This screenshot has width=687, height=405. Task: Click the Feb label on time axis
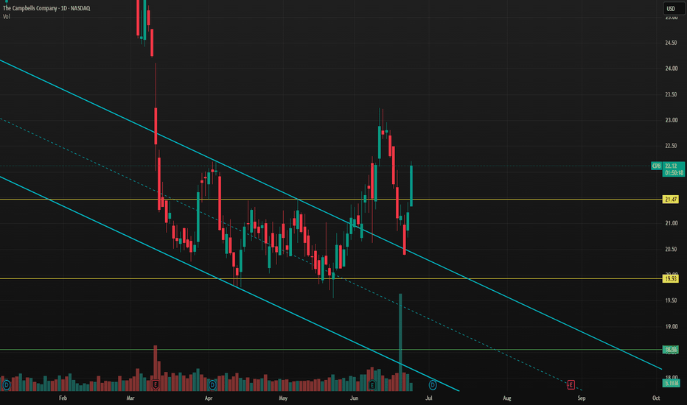click(63, 398)
